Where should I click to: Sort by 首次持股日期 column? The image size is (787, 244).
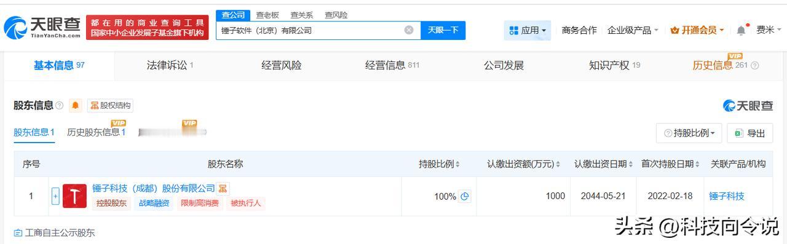(x=670, y=164)
